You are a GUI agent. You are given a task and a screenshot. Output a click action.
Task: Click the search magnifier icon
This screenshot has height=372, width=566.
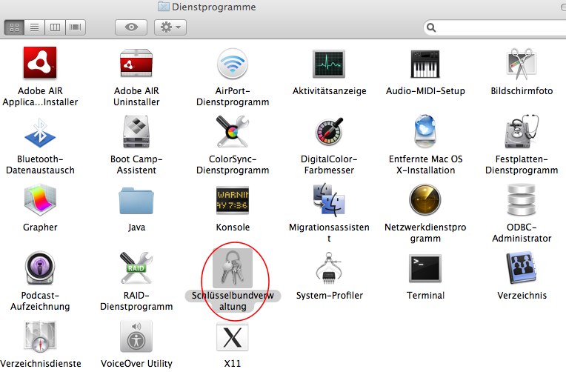coord(431,27)
